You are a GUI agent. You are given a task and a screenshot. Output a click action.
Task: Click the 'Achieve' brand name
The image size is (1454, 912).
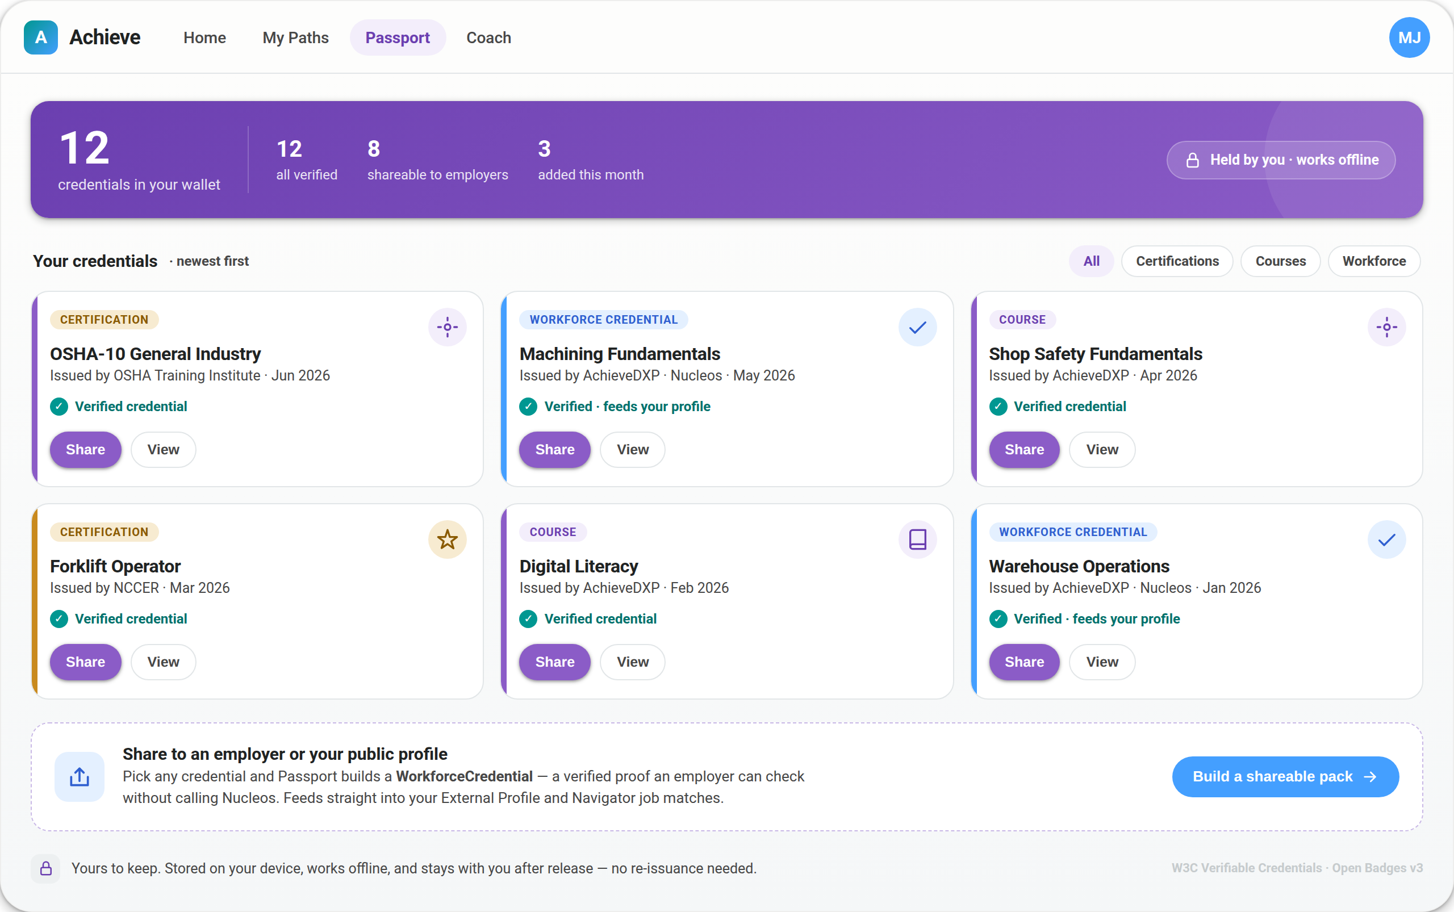pyautogui.click(x=105, y=37)
